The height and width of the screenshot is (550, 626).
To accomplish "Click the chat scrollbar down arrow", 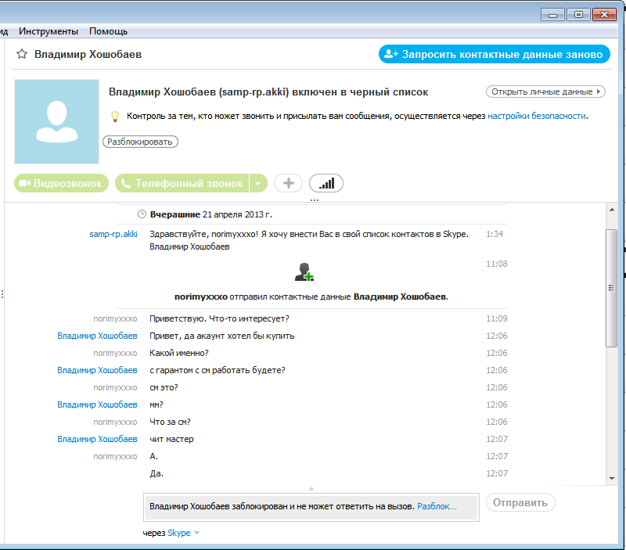I will [x=612, y=478].
